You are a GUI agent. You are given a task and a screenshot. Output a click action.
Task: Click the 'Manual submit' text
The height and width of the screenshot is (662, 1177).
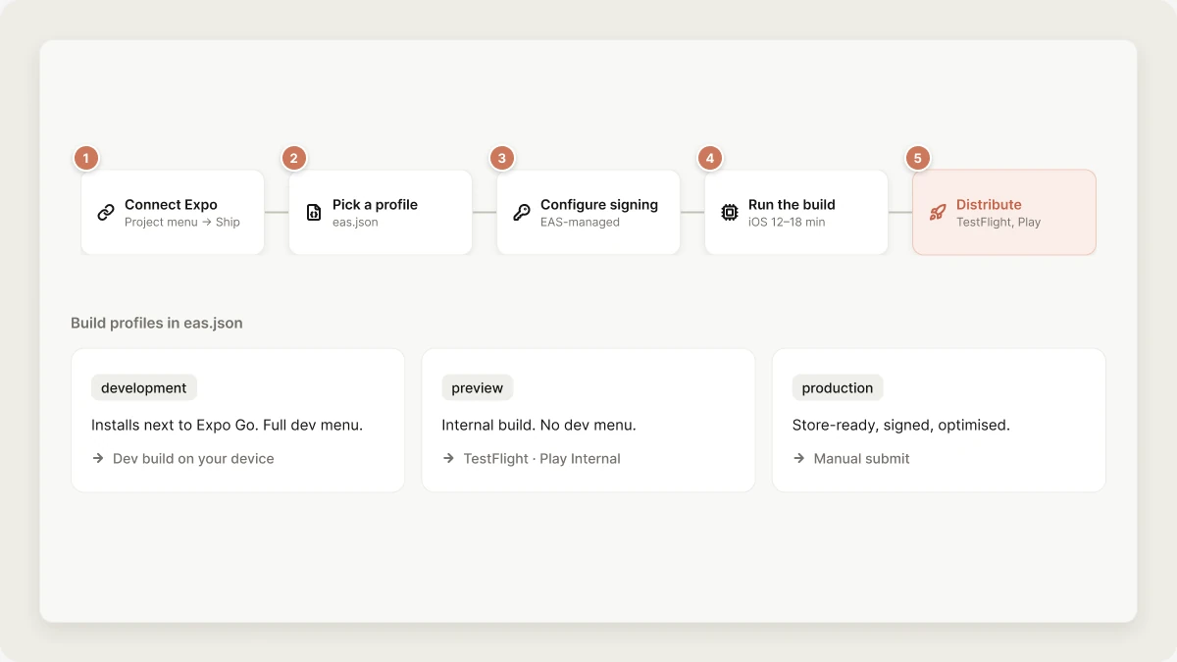click(x=862, y=458)
